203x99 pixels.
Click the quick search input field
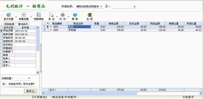(123, 6)
